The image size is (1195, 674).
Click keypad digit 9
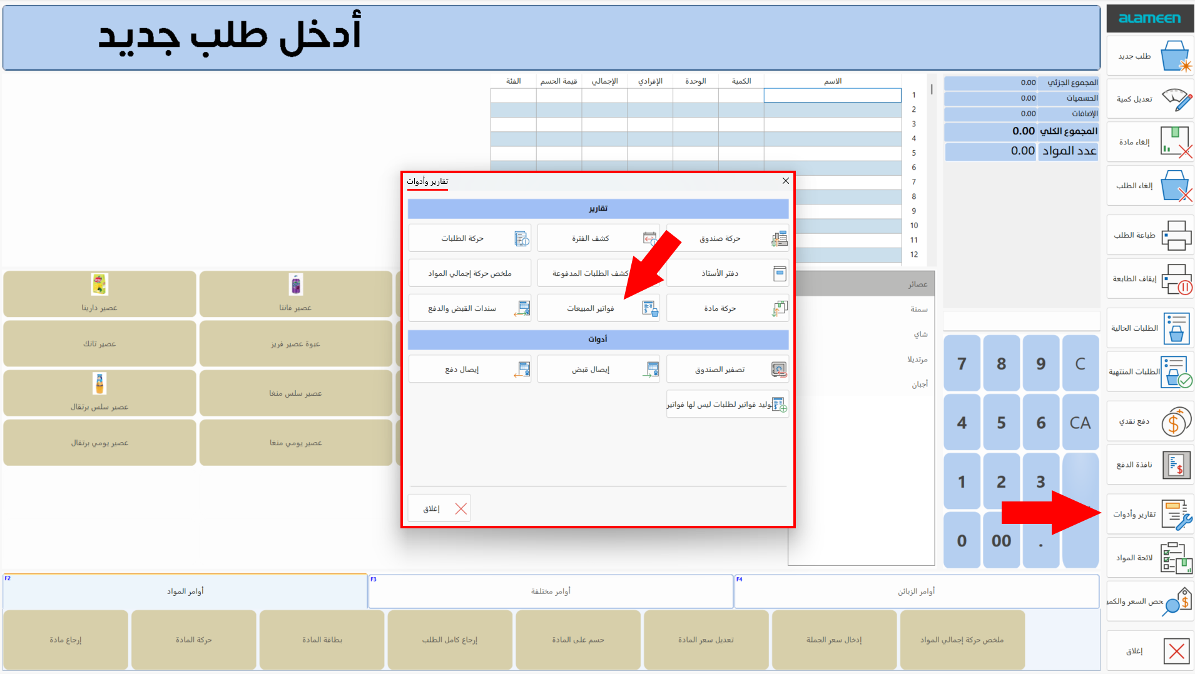click(1040, 363)
